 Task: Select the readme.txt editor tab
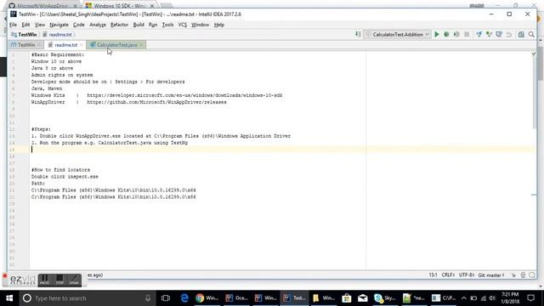[65, 45]
